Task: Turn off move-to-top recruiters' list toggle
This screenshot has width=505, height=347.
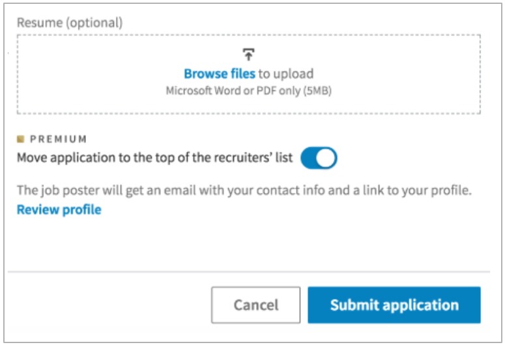Action: pyautogui.click(x=319, y=158)
